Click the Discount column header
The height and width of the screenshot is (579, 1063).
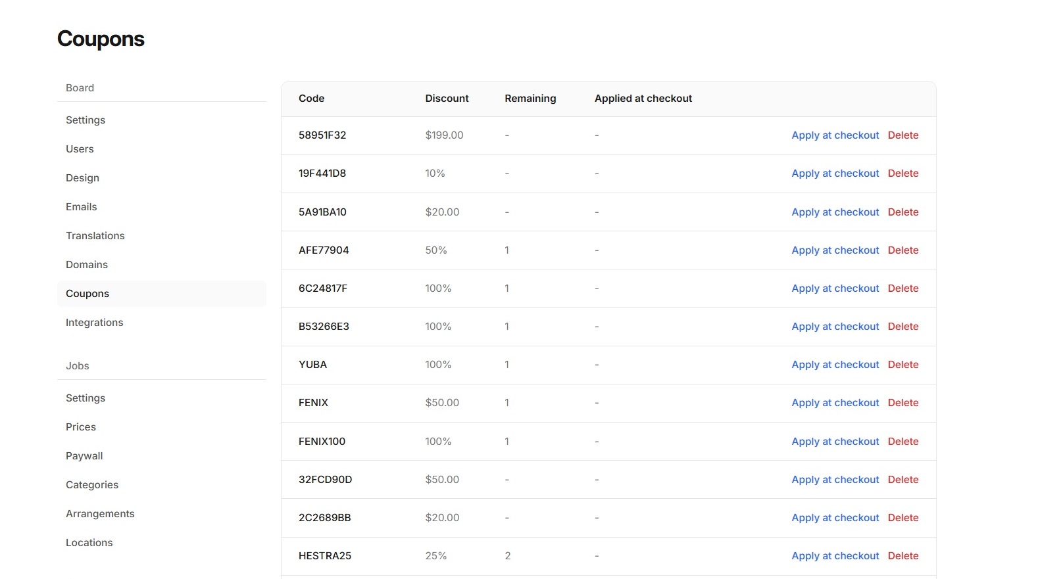(447, 99)
